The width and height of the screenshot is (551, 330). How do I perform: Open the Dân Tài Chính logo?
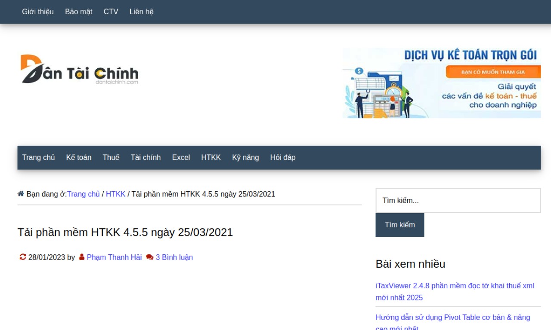[80, 69]
